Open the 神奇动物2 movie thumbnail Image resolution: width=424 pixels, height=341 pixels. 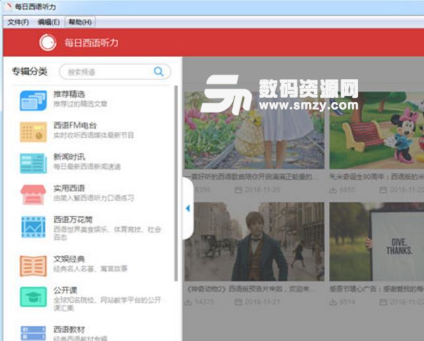[254, 242]
